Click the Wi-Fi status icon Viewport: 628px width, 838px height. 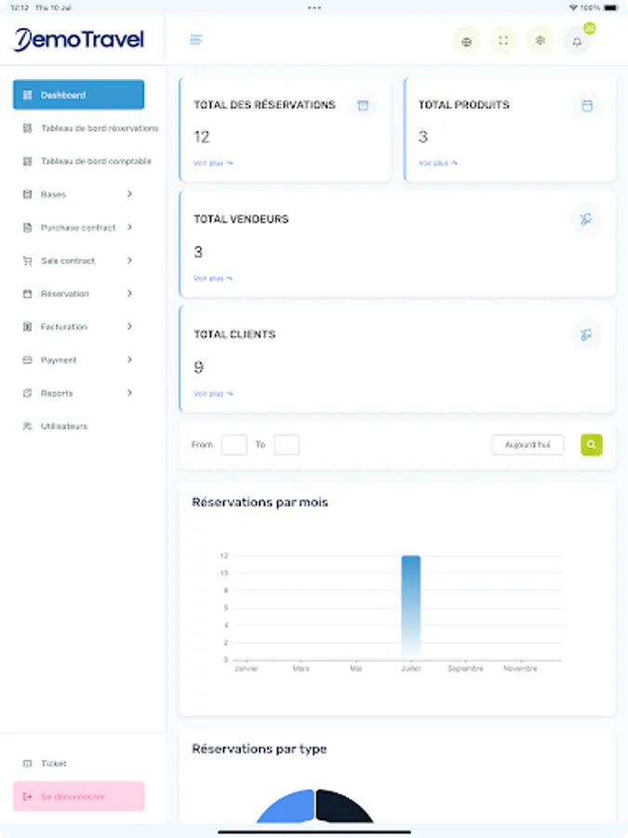(x=573, y=7)
